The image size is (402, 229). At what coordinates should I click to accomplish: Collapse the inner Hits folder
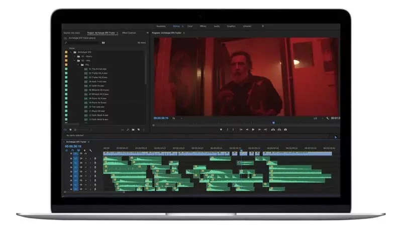point(78,65)
